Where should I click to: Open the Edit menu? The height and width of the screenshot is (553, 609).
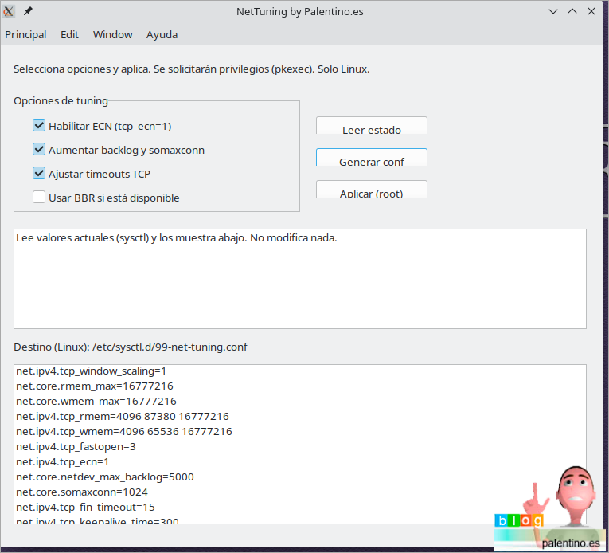[69, 35]
